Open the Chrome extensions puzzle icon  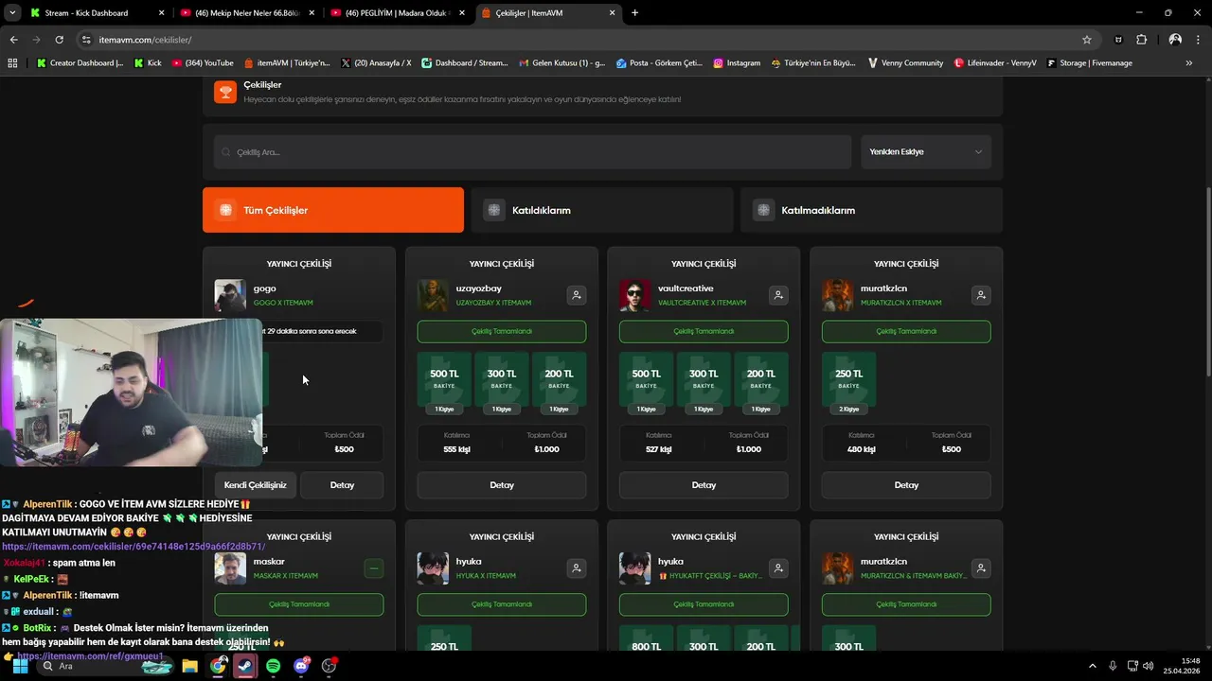coord(1141,40)
